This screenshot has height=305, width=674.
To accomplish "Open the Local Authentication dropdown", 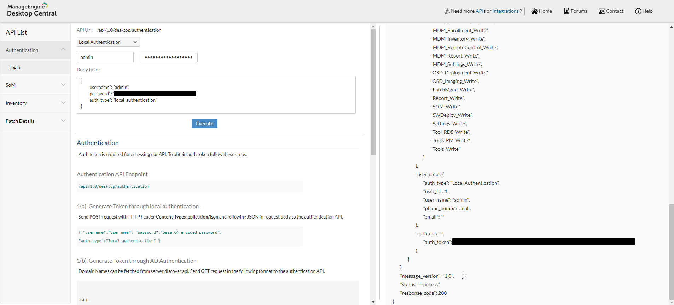I will pyautogui.click(x=108, y=42).
